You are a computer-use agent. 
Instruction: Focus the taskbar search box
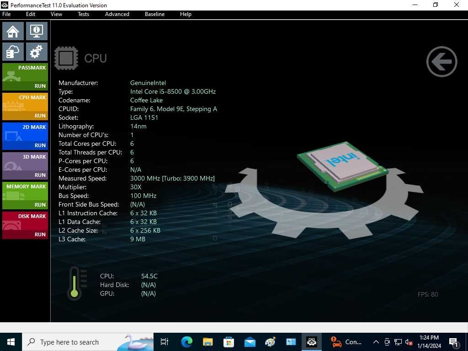(88, 342)
